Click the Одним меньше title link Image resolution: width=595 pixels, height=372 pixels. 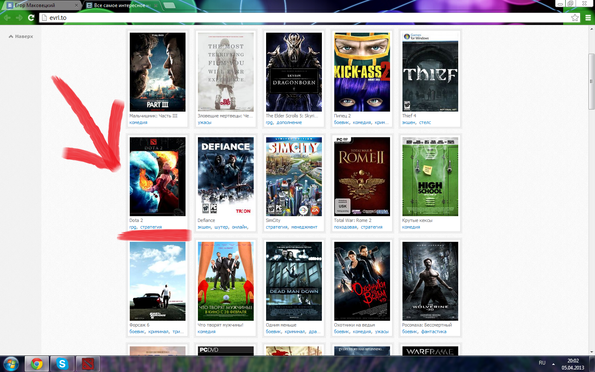(281, 325)
